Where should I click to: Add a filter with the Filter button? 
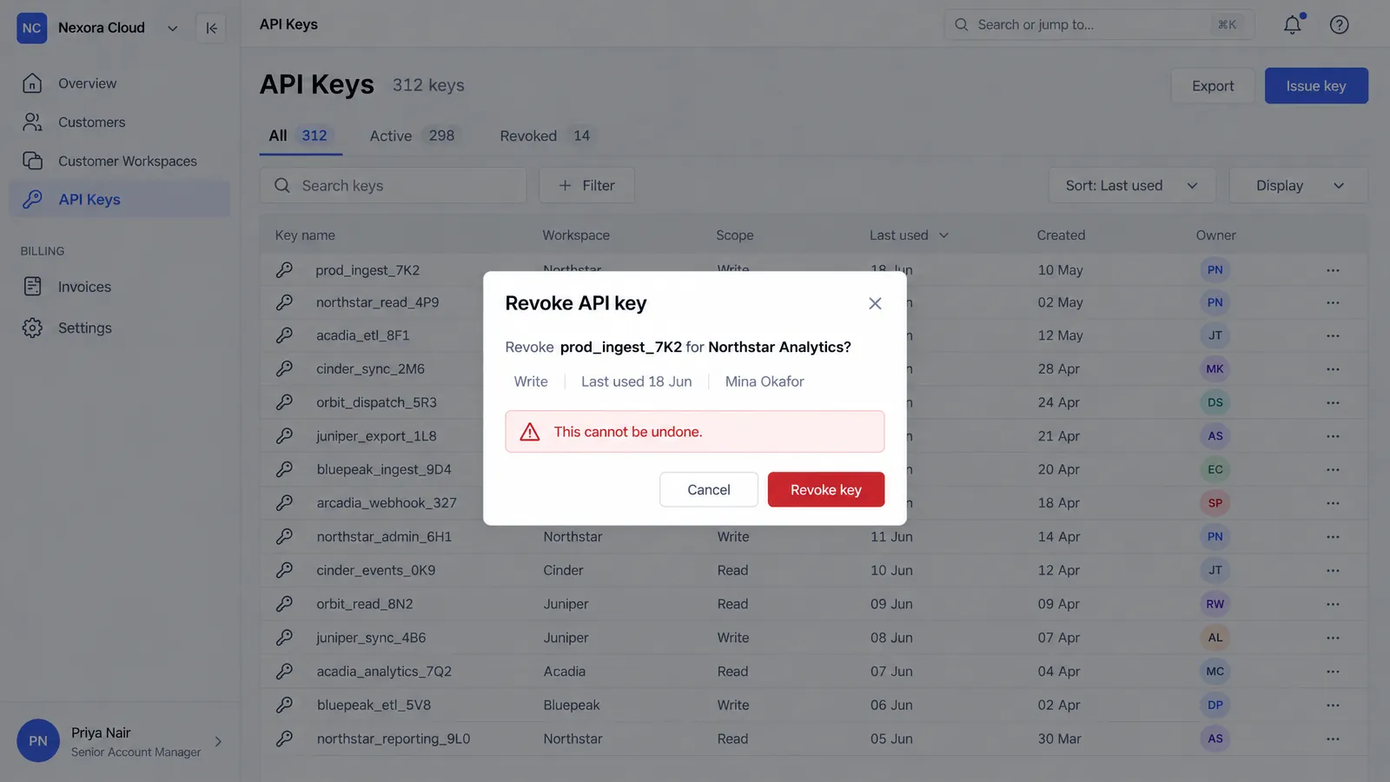(586, 185)
